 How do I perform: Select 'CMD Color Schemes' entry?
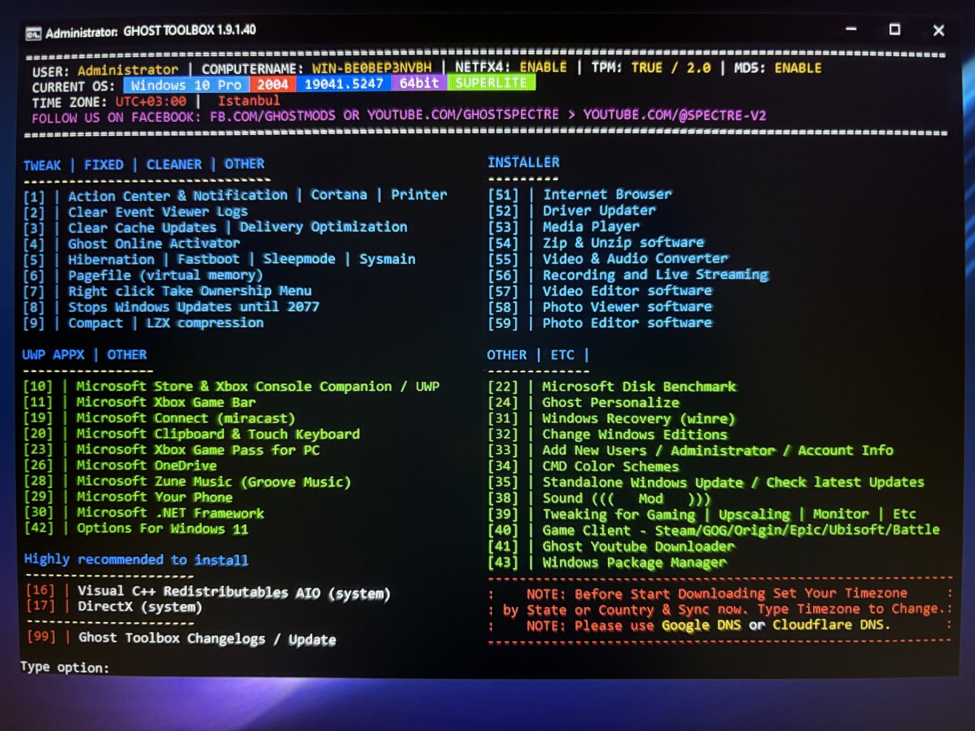pyautogui.click(x=611, y=466)
